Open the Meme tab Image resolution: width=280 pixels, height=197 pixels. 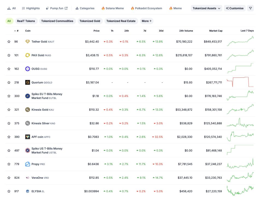tap(175, 8)
